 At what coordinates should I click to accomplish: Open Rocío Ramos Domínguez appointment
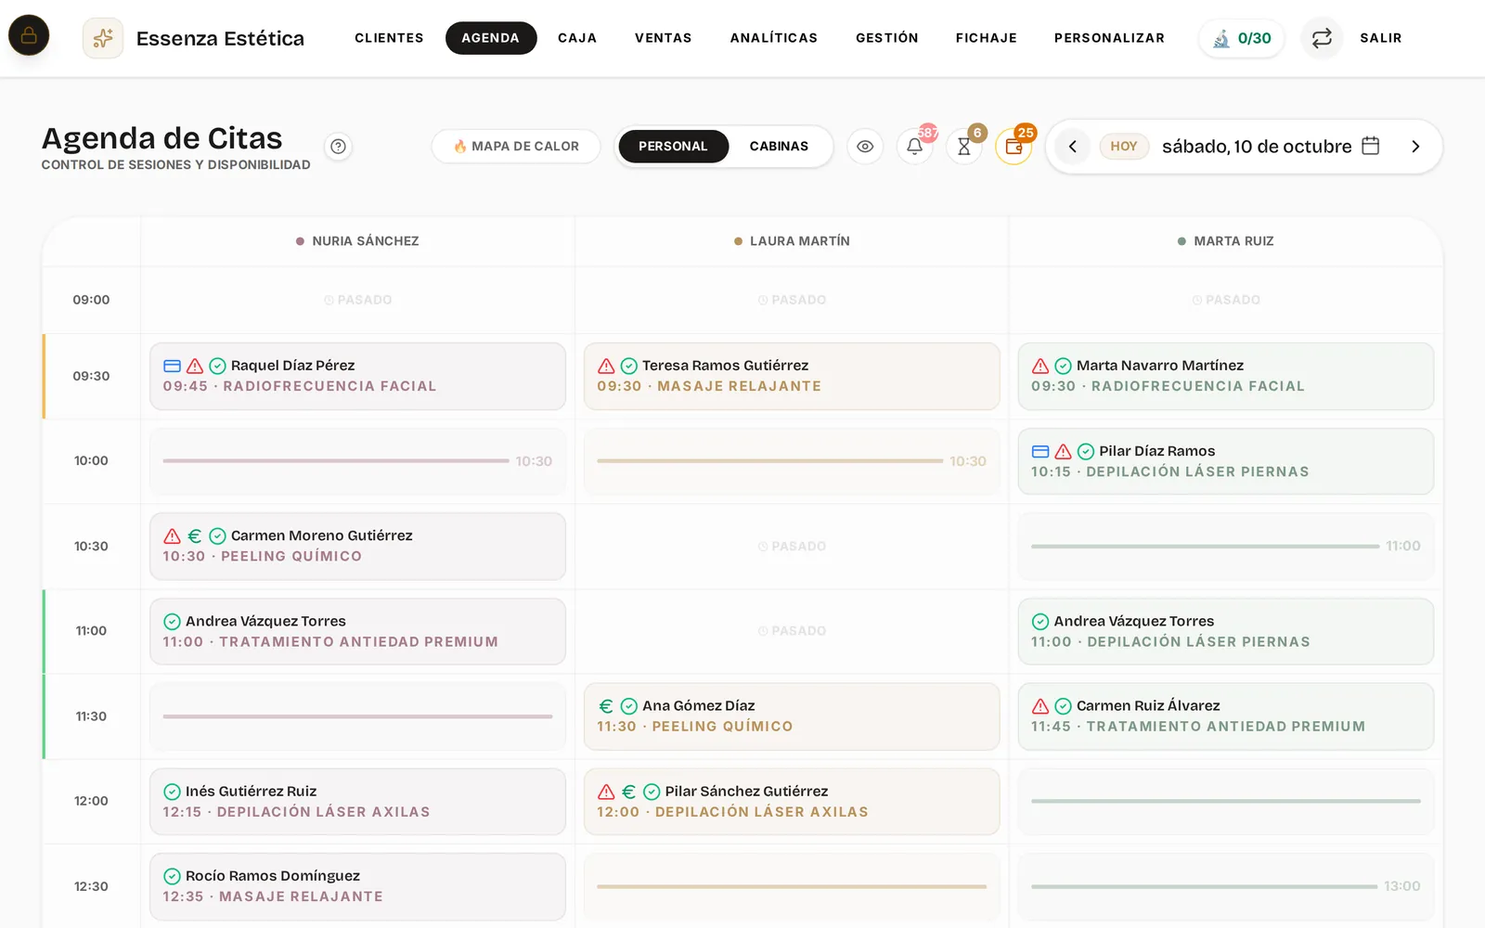coord(357,886)
